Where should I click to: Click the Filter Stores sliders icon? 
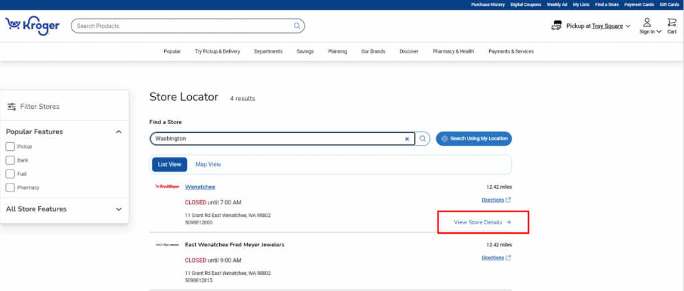tap(11, 106)
